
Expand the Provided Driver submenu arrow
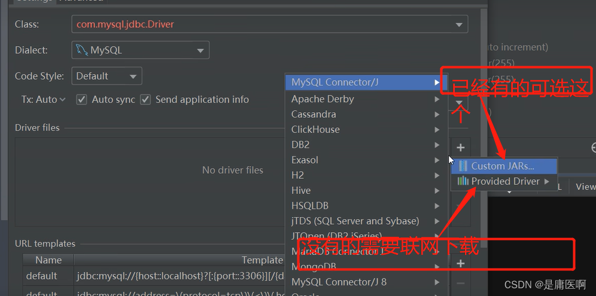[x=546, y=181]
